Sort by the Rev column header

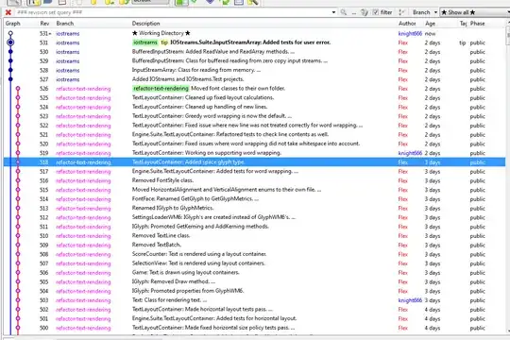pyautogui.click(x=44, y=24)
